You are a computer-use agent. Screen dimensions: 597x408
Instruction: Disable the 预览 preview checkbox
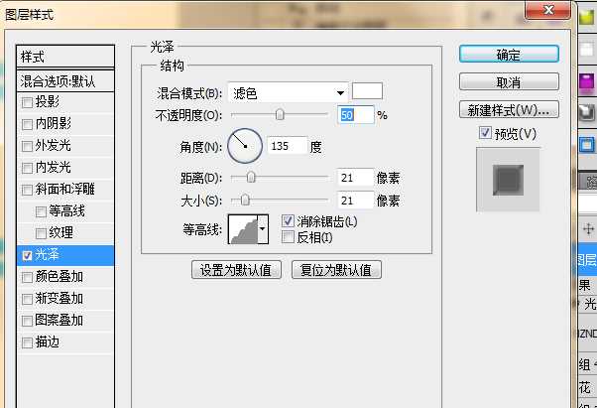pyautogui.click(x=485, y=133)
